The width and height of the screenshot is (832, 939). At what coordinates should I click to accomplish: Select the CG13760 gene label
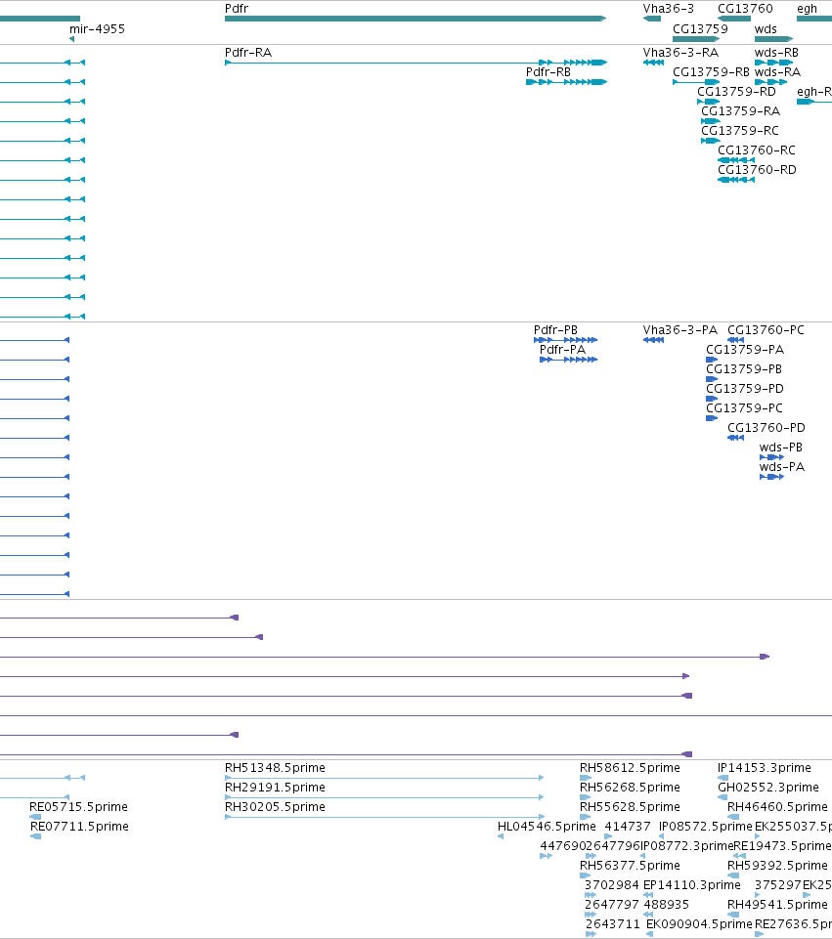[745, 9]
